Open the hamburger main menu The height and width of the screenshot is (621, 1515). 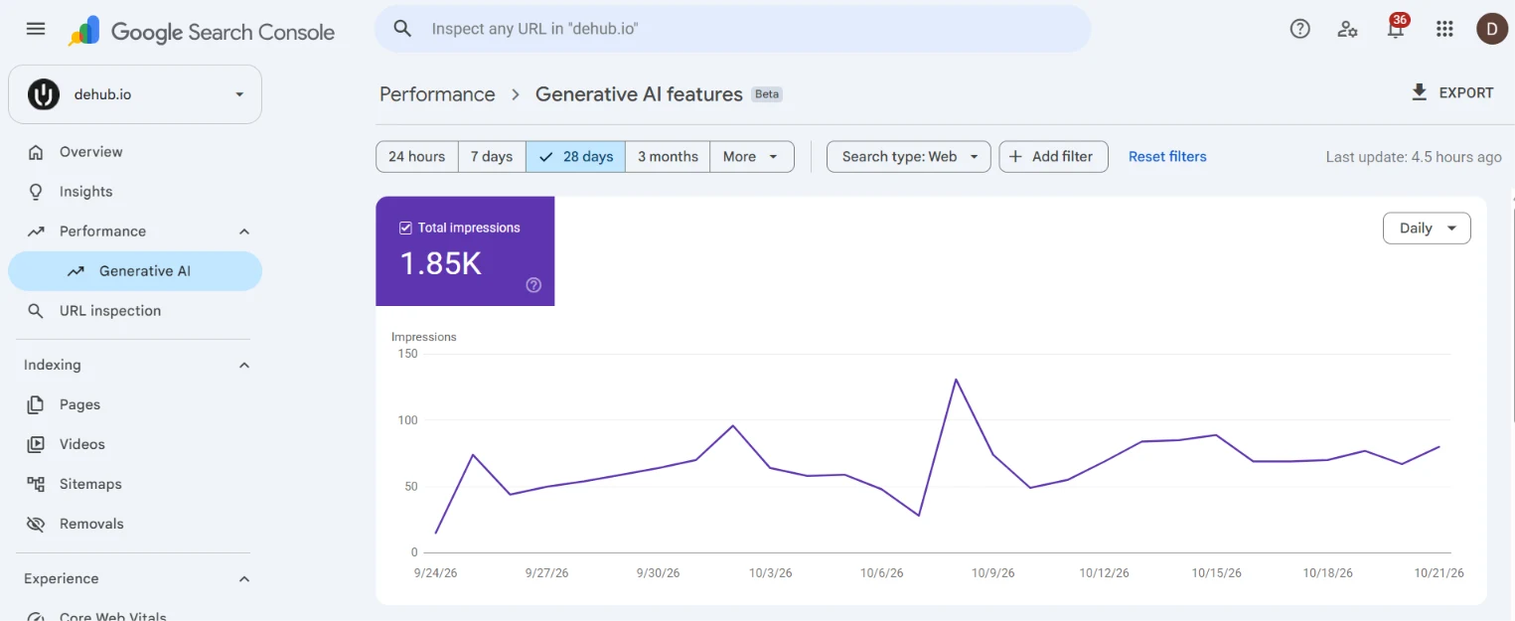(x=36, y=29)
